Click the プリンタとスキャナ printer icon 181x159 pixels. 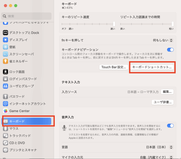6,150
